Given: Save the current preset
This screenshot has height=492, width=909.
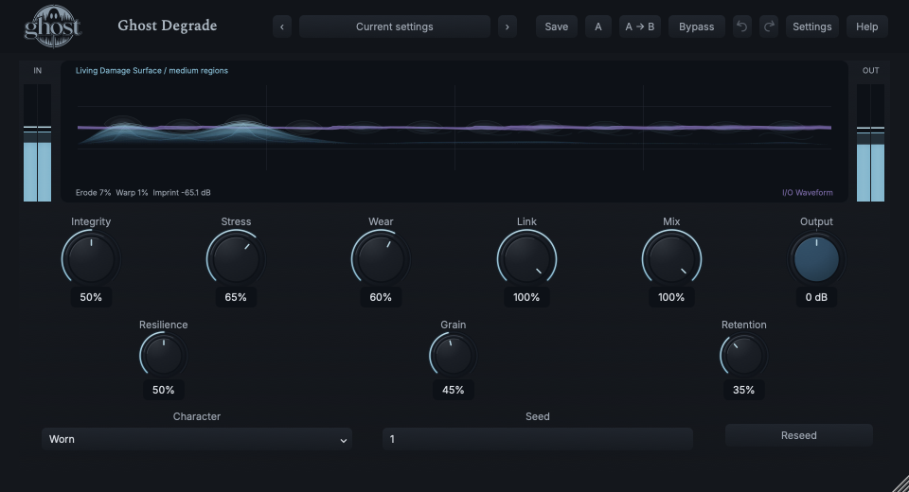Looking at the screenshot, I should [x=557, y=26].
